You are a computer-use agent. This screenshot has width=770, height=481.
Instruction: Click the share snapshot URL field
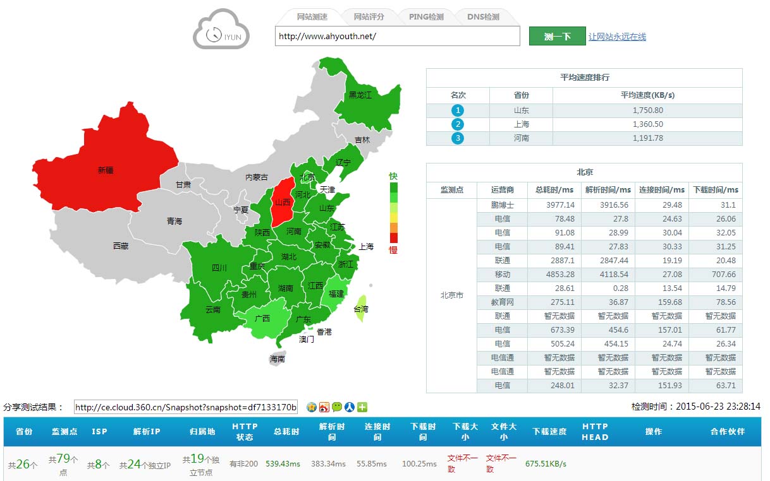(x=186, y=407)
